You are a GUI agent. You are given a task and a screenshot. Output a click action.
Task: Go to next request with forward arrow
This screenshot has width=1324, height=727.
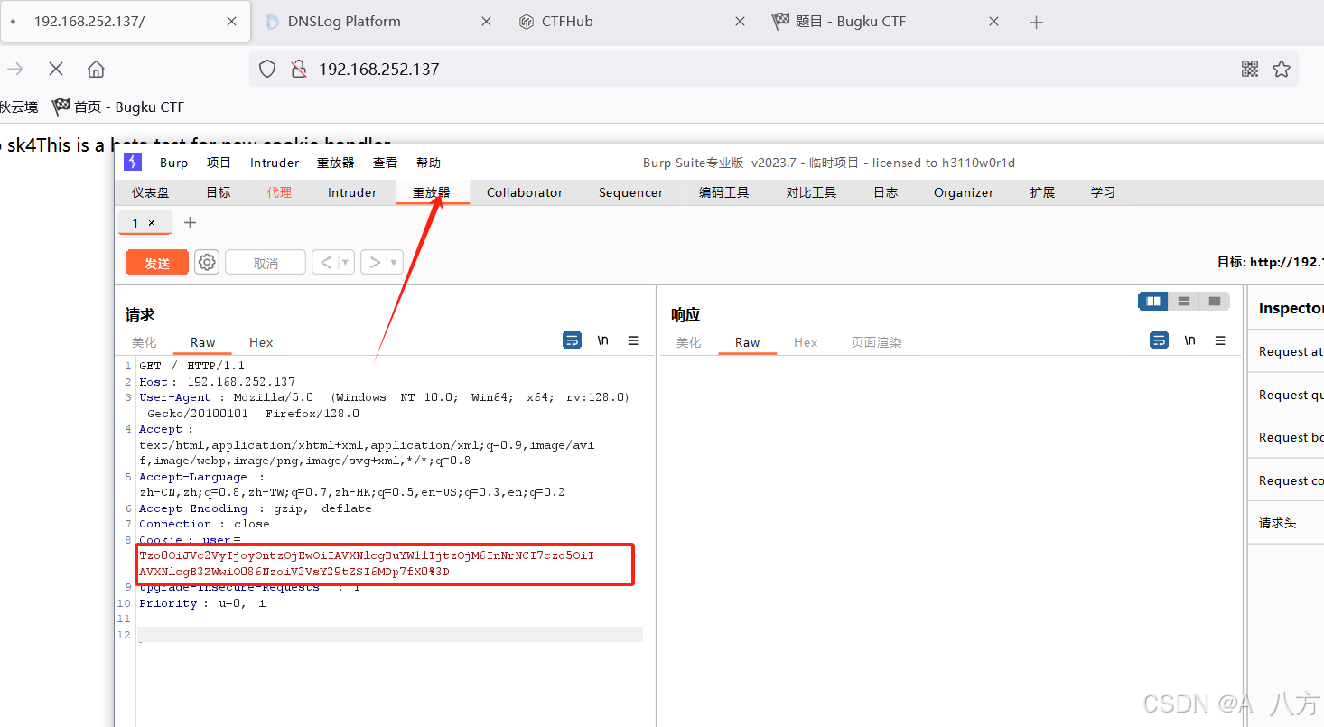[x=374, y=263]
